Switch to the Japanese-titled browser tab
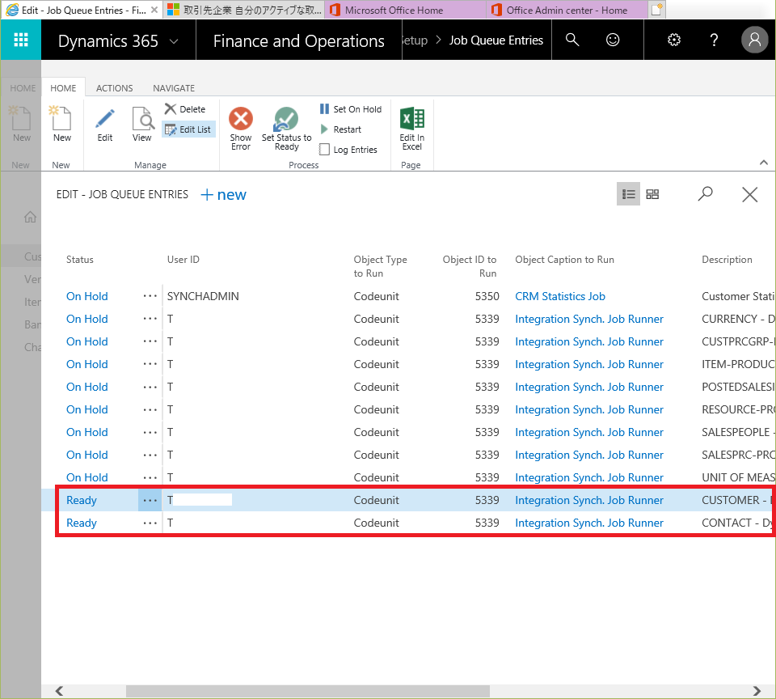 (x=243, y=10)
